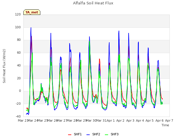
Task: Click the 20 y-axis tick label
Action: pyautogui.click(x=19, y=78)
